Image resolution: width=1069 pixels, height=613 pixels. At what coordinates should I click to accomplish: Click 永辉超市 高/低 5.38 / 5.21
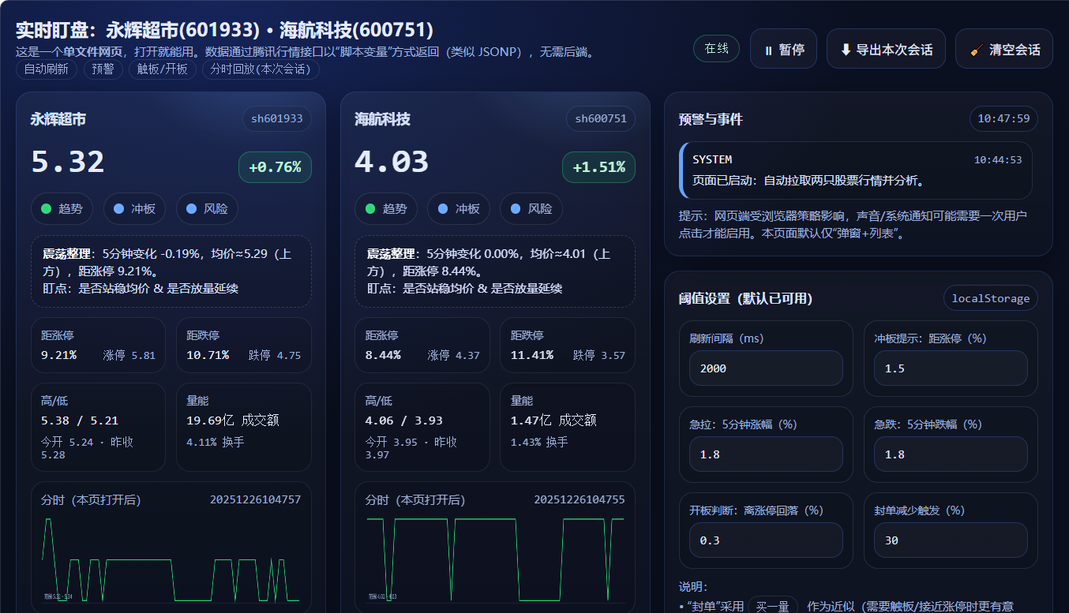[x=80, y=421]
